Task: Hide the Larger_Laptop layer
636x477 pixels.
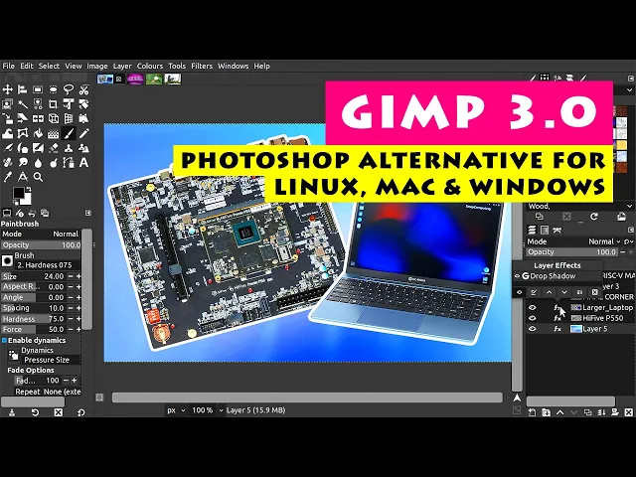Action: (x=533, y=308)
